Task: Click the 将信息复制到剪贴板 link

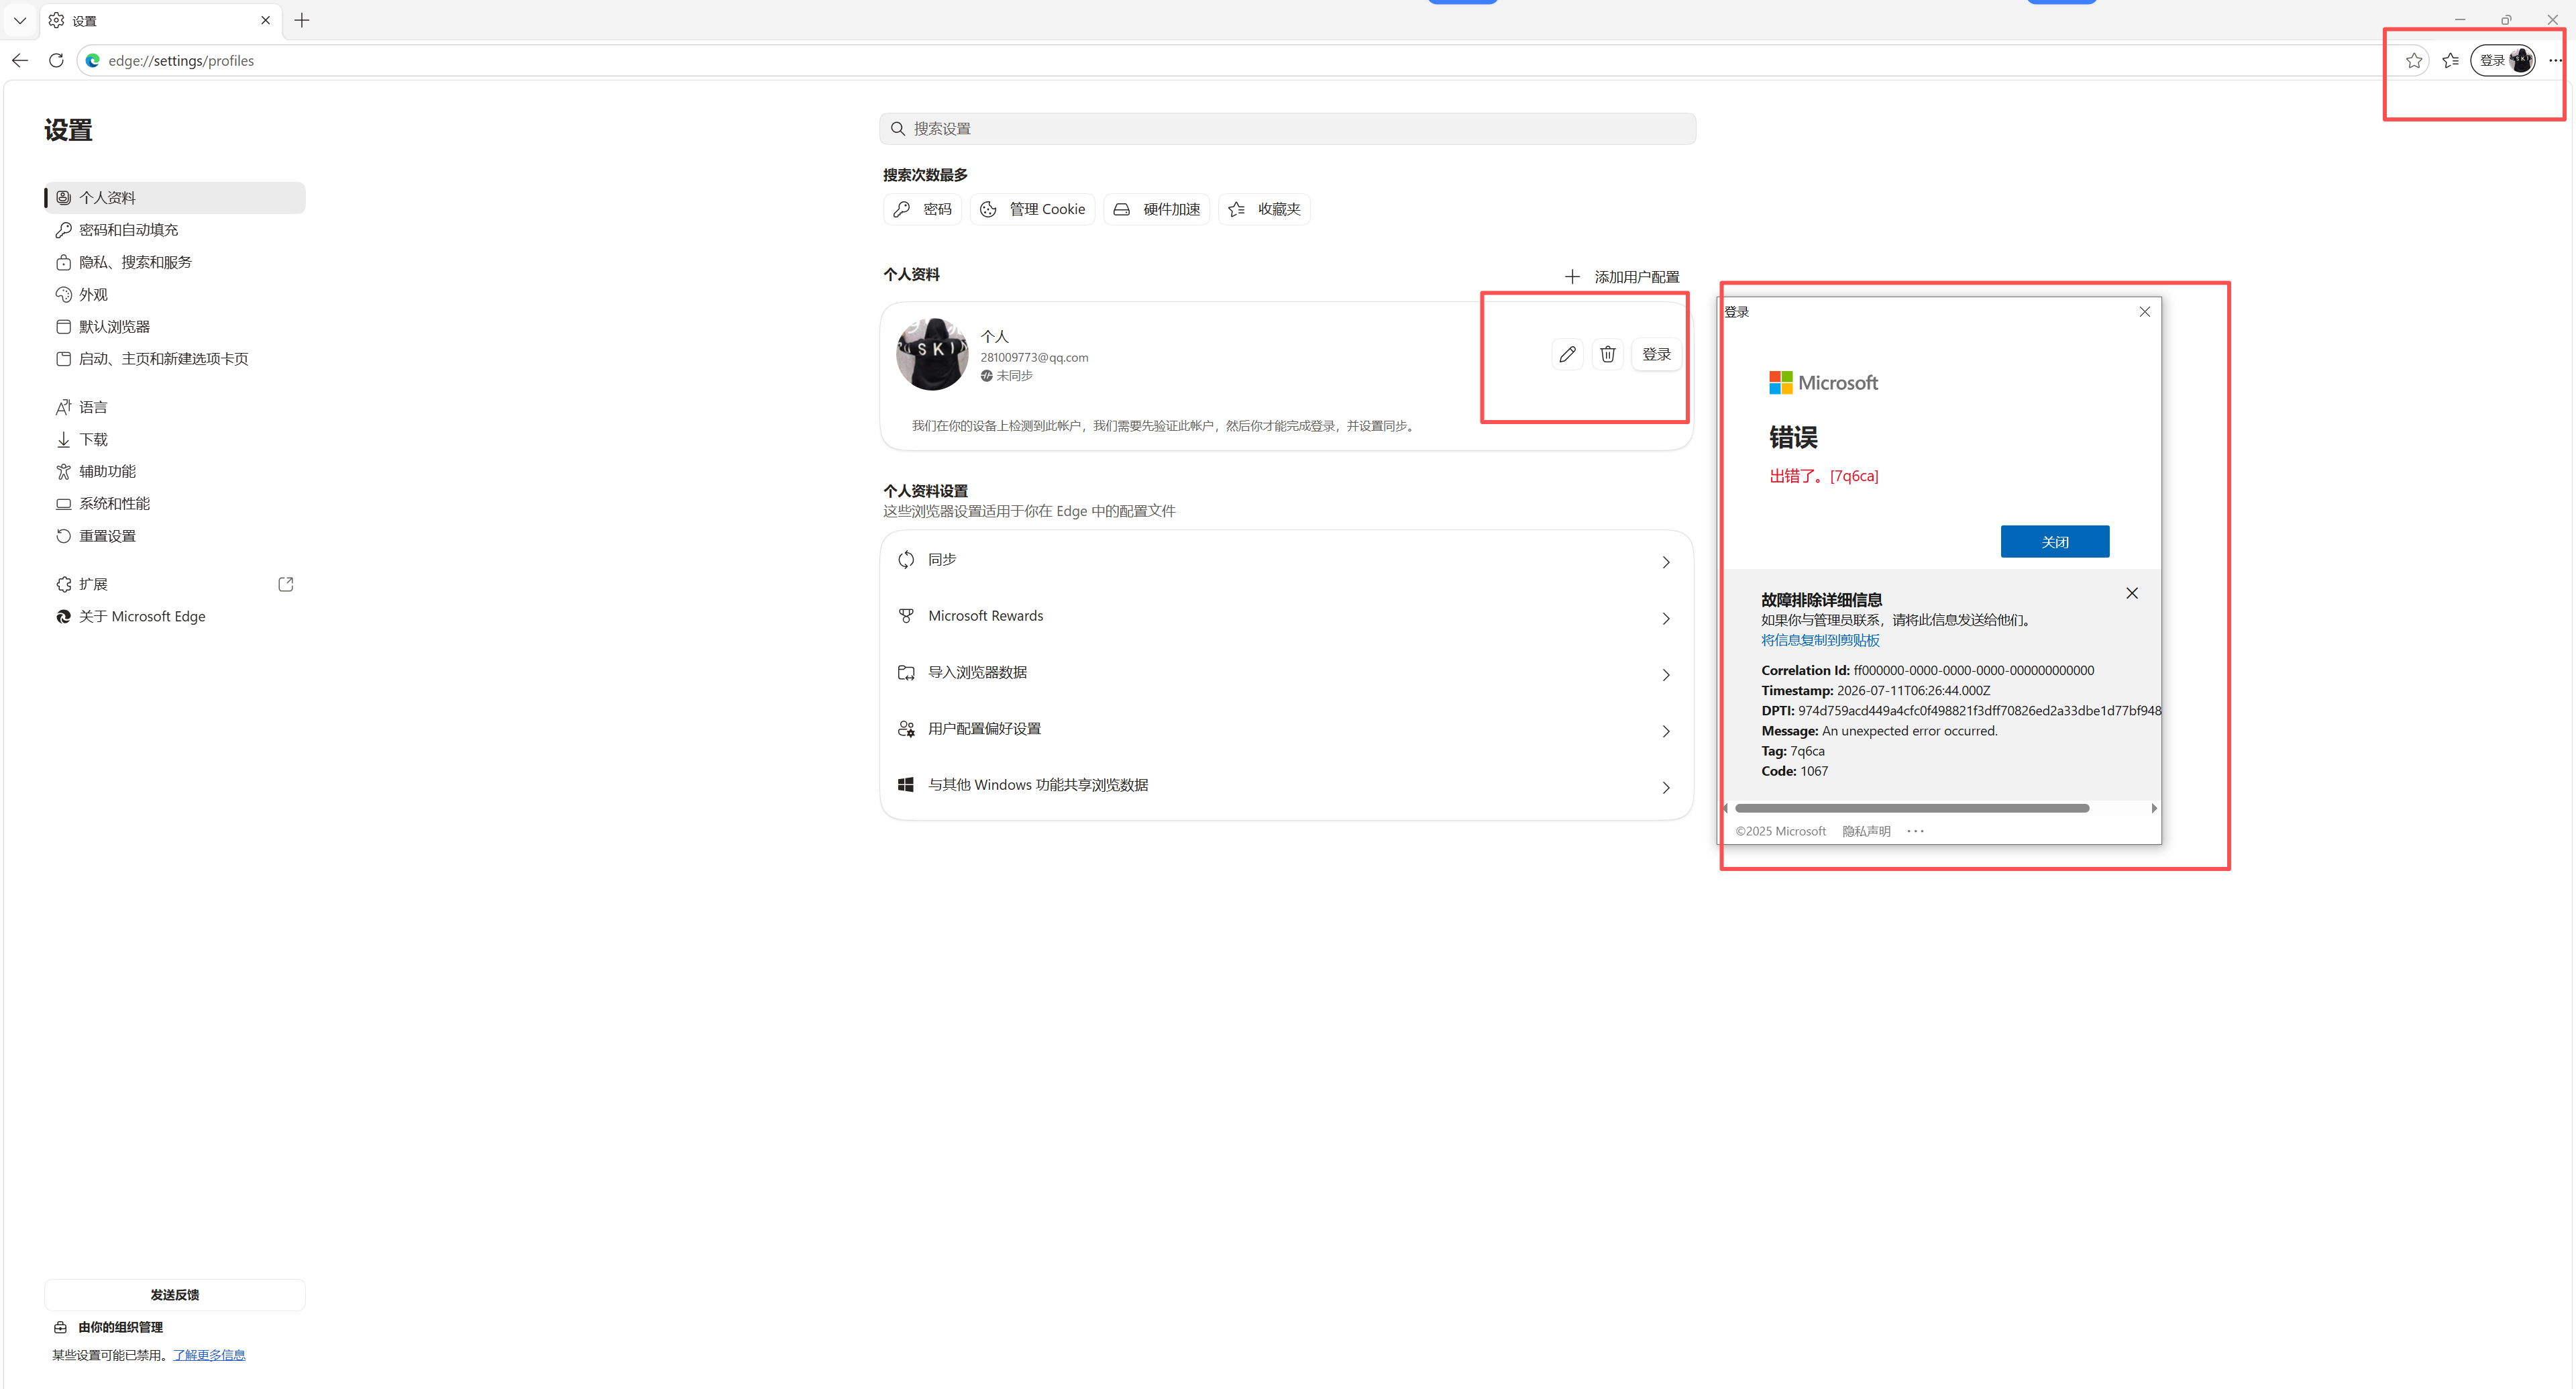Action: click(x=1820, y=640)
